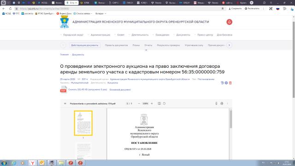
Task: Open the Windows Start menu
Action: point(4,163)
